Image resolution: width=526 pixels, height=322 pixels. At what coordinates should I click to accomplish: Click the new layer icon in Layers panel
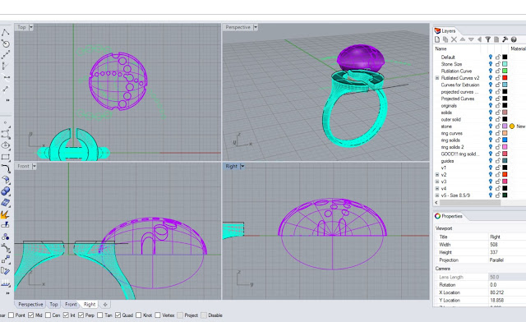(437, 39)
